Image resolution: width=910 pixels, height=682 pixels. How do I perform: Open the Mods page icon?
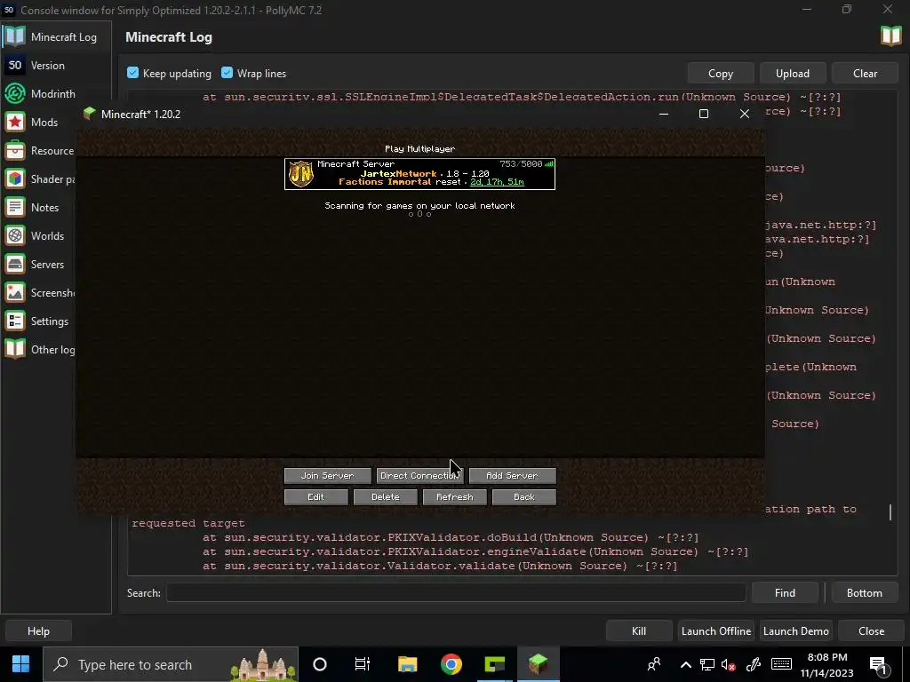15,122
